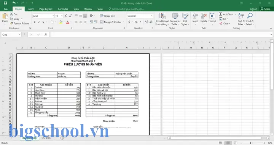The width and height of the screenshot is (274, 145).
Task: Undo the last action
Action: pos(14,3)
